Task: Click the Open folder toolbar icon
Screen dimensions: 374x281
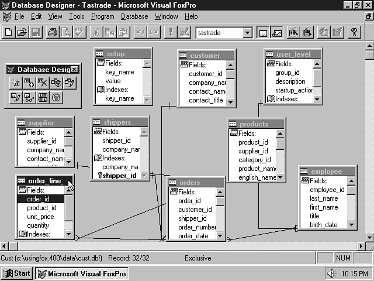Action: 22,32
